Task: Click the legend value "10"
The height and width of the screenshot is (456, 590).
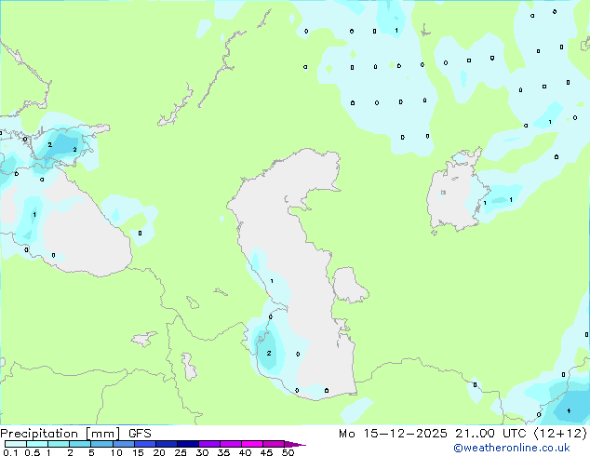Action: coord(116,452)
